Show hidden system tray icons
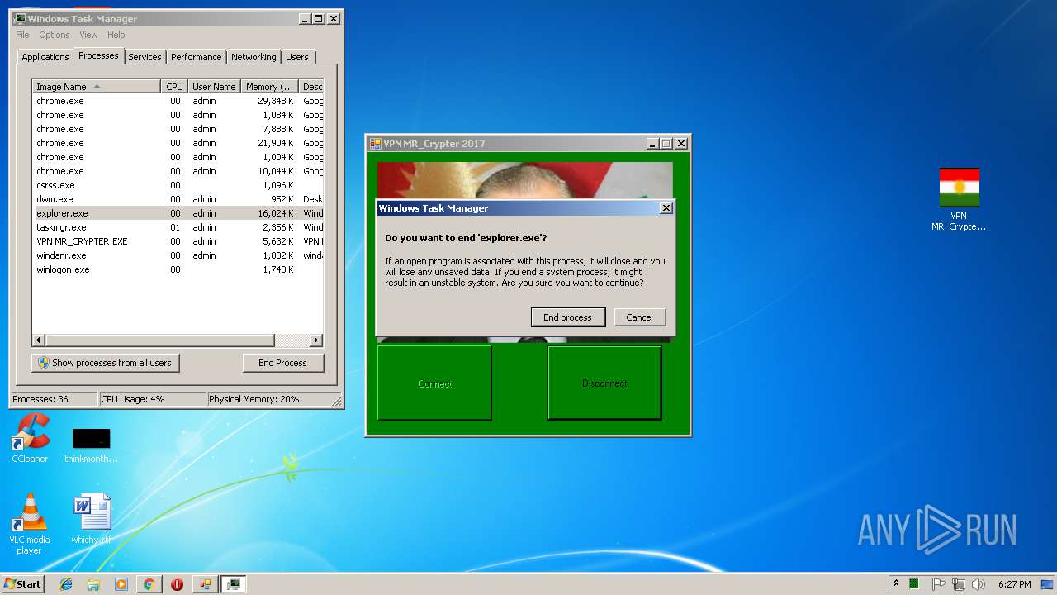This screenshot has height=595, width=1057. [896, 584]
